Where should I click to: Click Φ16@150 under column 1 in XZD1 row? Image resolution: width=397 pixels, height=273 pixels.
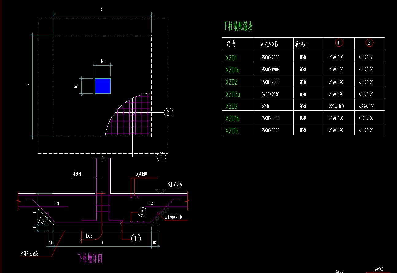[336, 57]
